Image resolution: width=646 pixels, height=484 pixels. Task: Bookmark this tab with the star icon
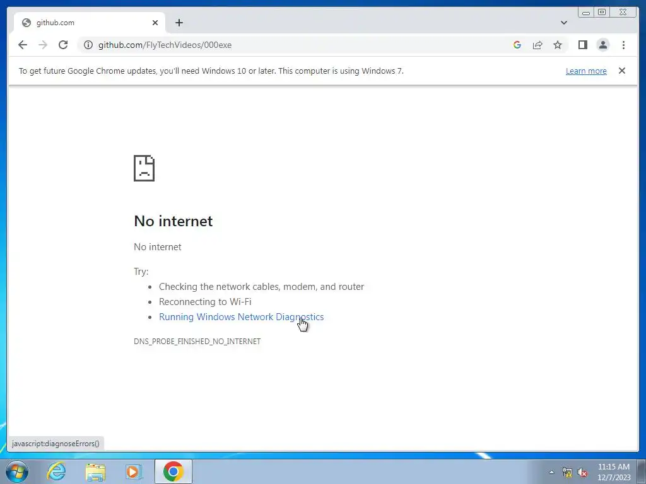[x=558, y=45]
